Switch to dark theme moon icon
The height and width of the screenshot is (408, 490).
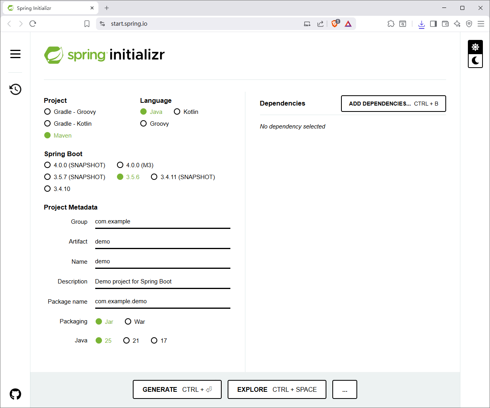[x=475, y=61]
